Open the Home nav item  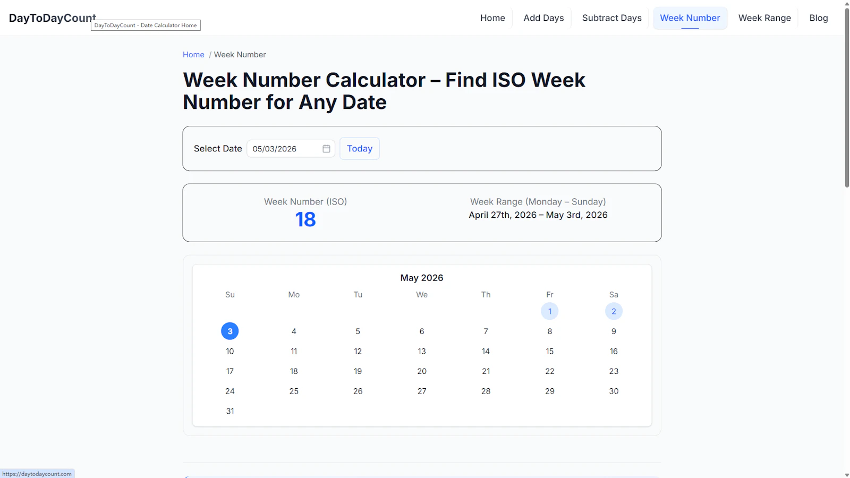pyautogui.click(x=492, y=18)
